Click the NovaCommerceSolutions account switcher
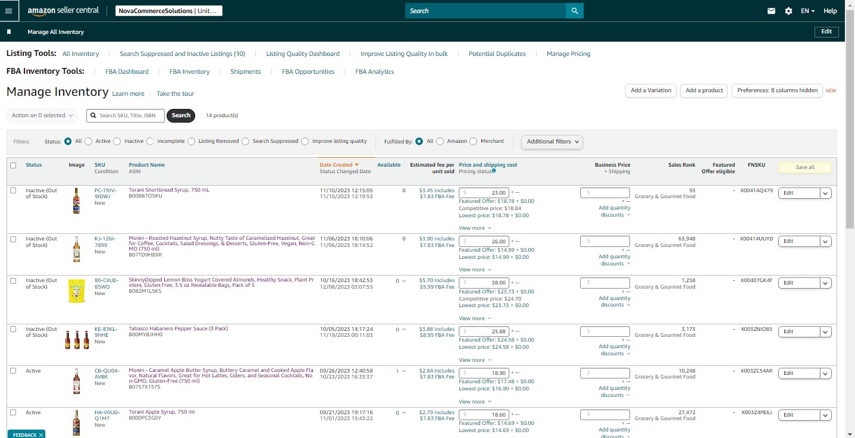The image size is (855, 438). pyautogui.click(x=169, y=11)
